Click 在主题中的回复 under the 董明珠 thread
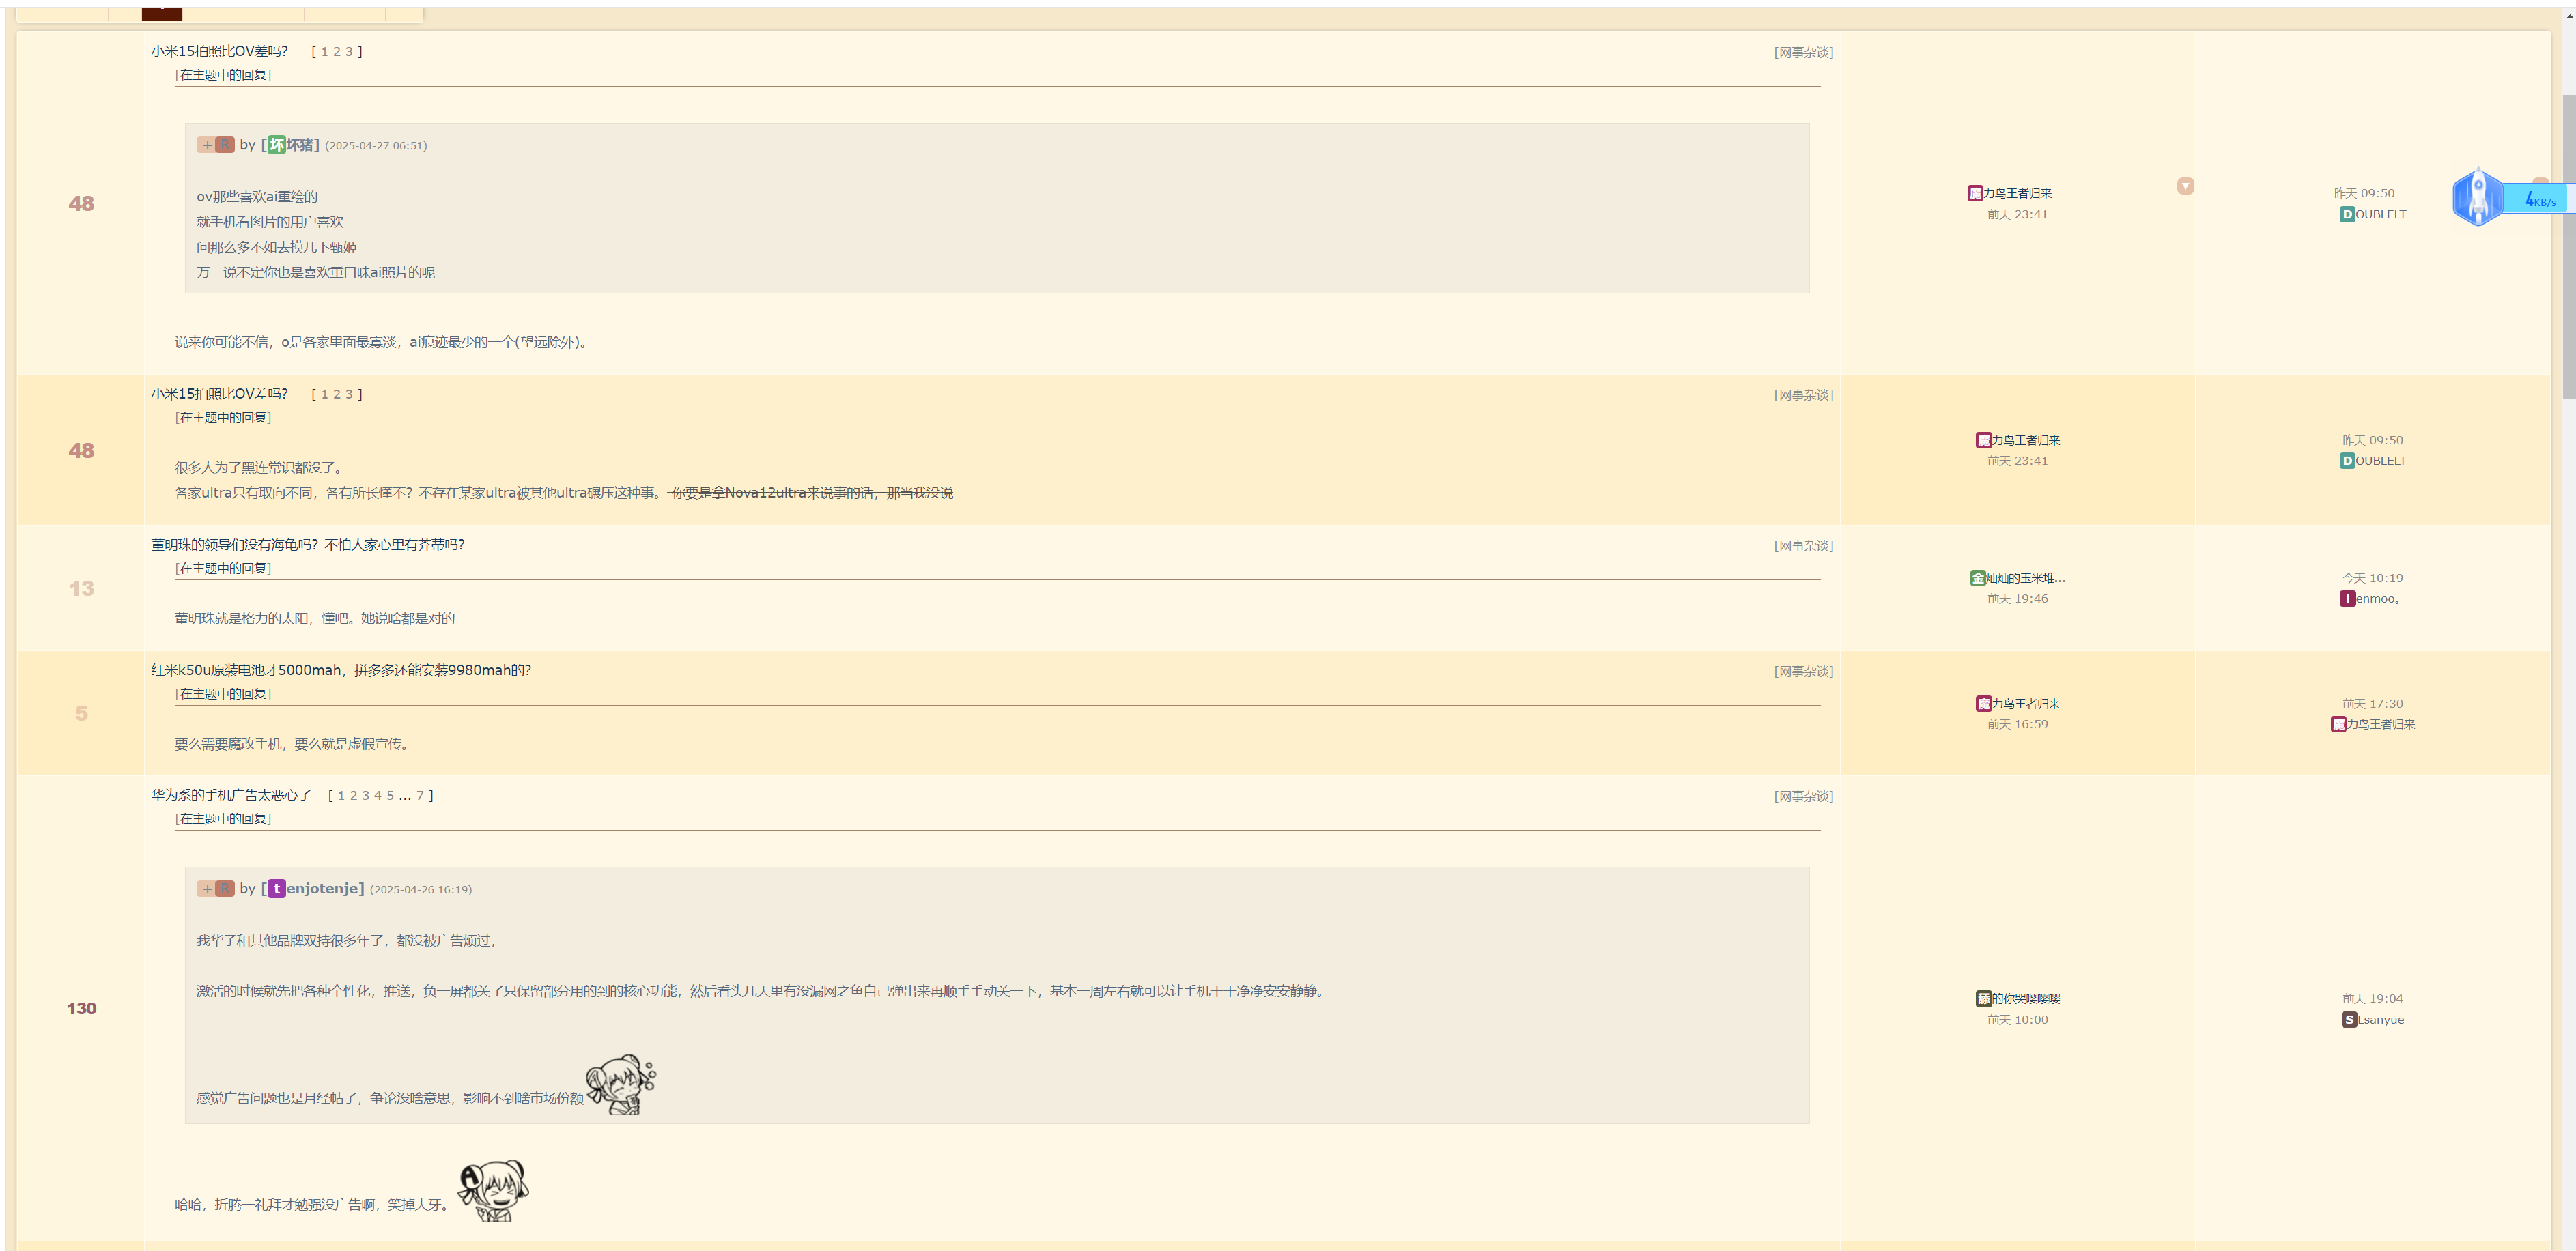The image size is (2576, 1251). 223,568
